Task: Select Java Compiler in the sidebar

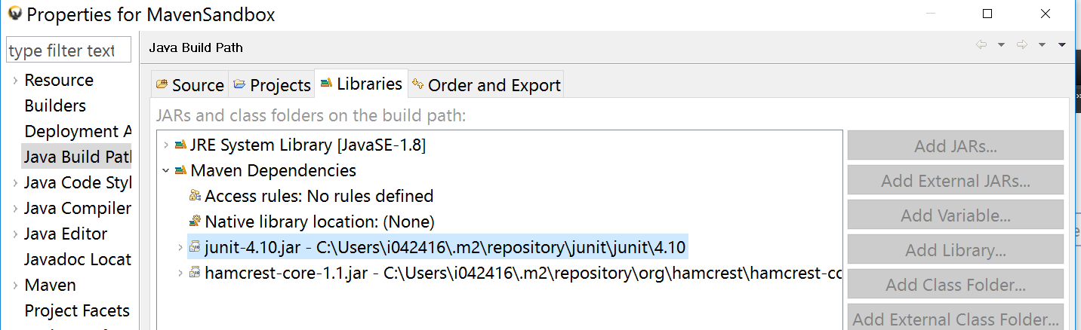Action: click(x=77, y=208)
